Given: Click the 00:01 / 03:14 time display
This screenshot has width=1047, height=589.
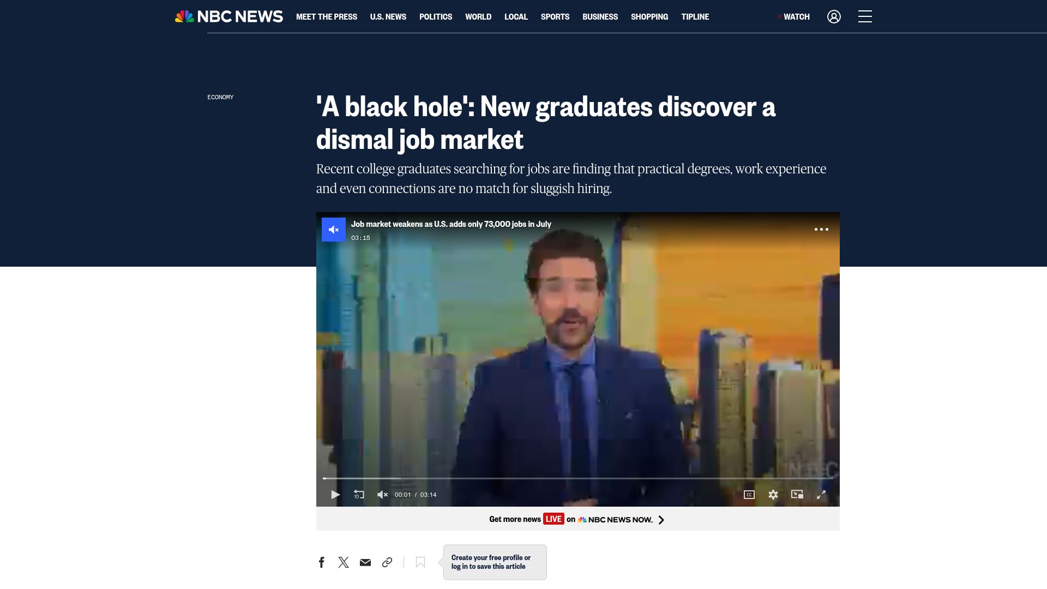Looking at the screenshot, I should pyautogui.click(x=416, y=495).
